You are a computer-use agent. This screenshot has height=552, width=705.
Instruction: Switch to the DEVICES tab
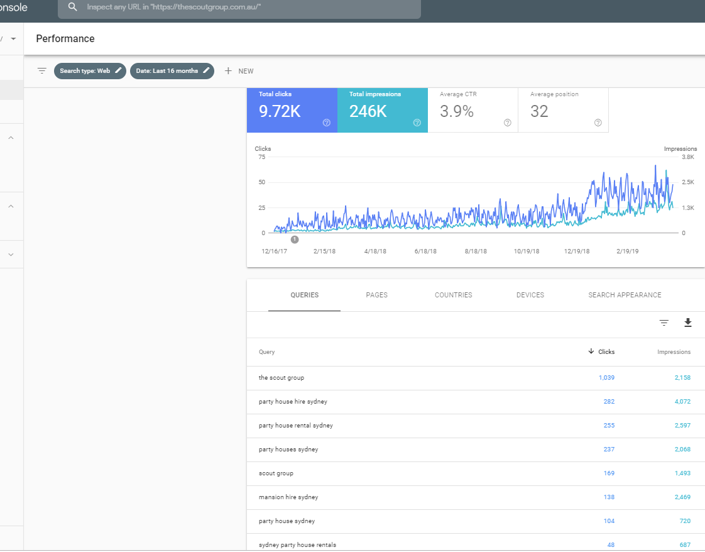pos(530,295)
